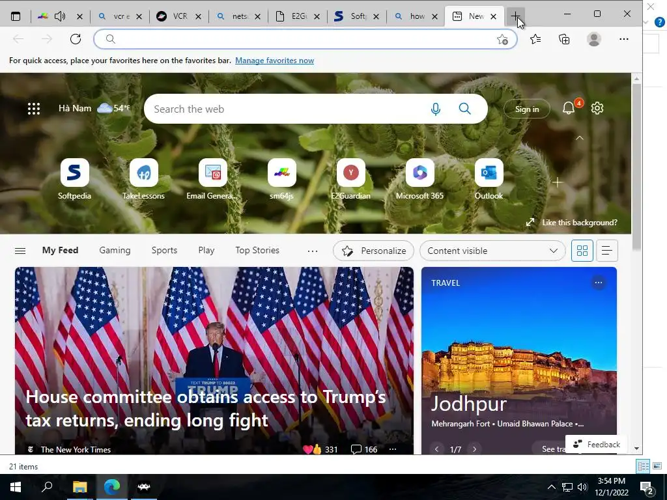Show hidden system tray icons
Viewport: 667px width, 500px height.
[x=551, y=487]
